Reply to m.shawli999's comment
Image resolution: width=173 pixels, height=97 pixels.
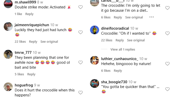tap(29, 14)
